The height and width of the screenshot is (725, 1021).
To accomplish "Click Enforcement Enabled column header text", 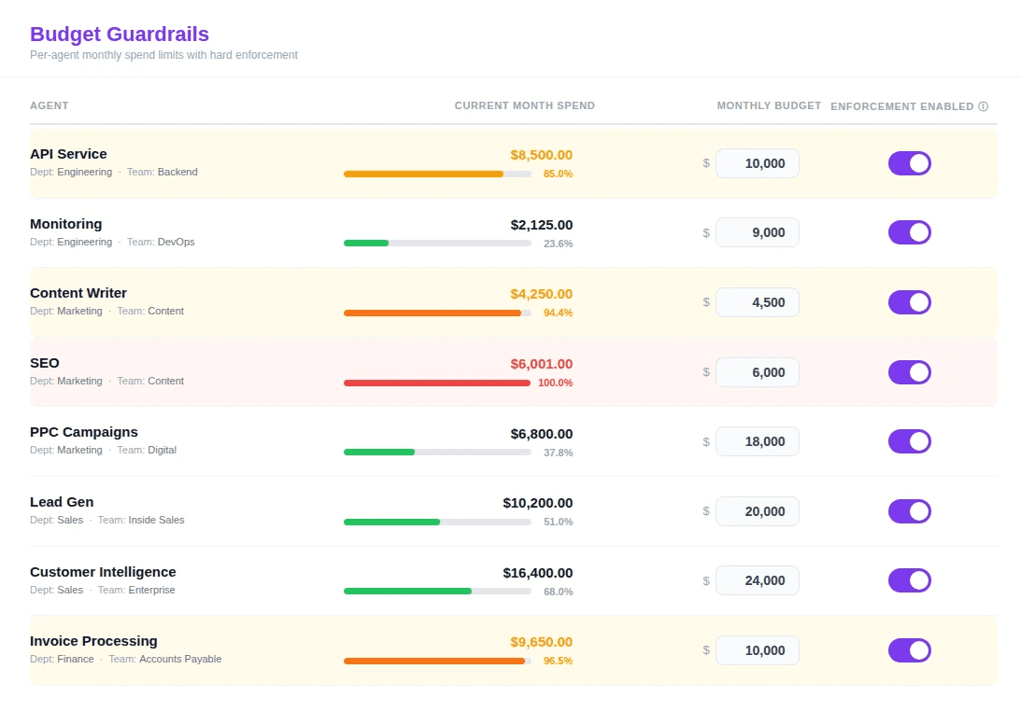I will pyautogui.click(x=901, y=106).
